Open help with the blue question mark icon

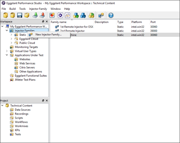pos(111,15)
